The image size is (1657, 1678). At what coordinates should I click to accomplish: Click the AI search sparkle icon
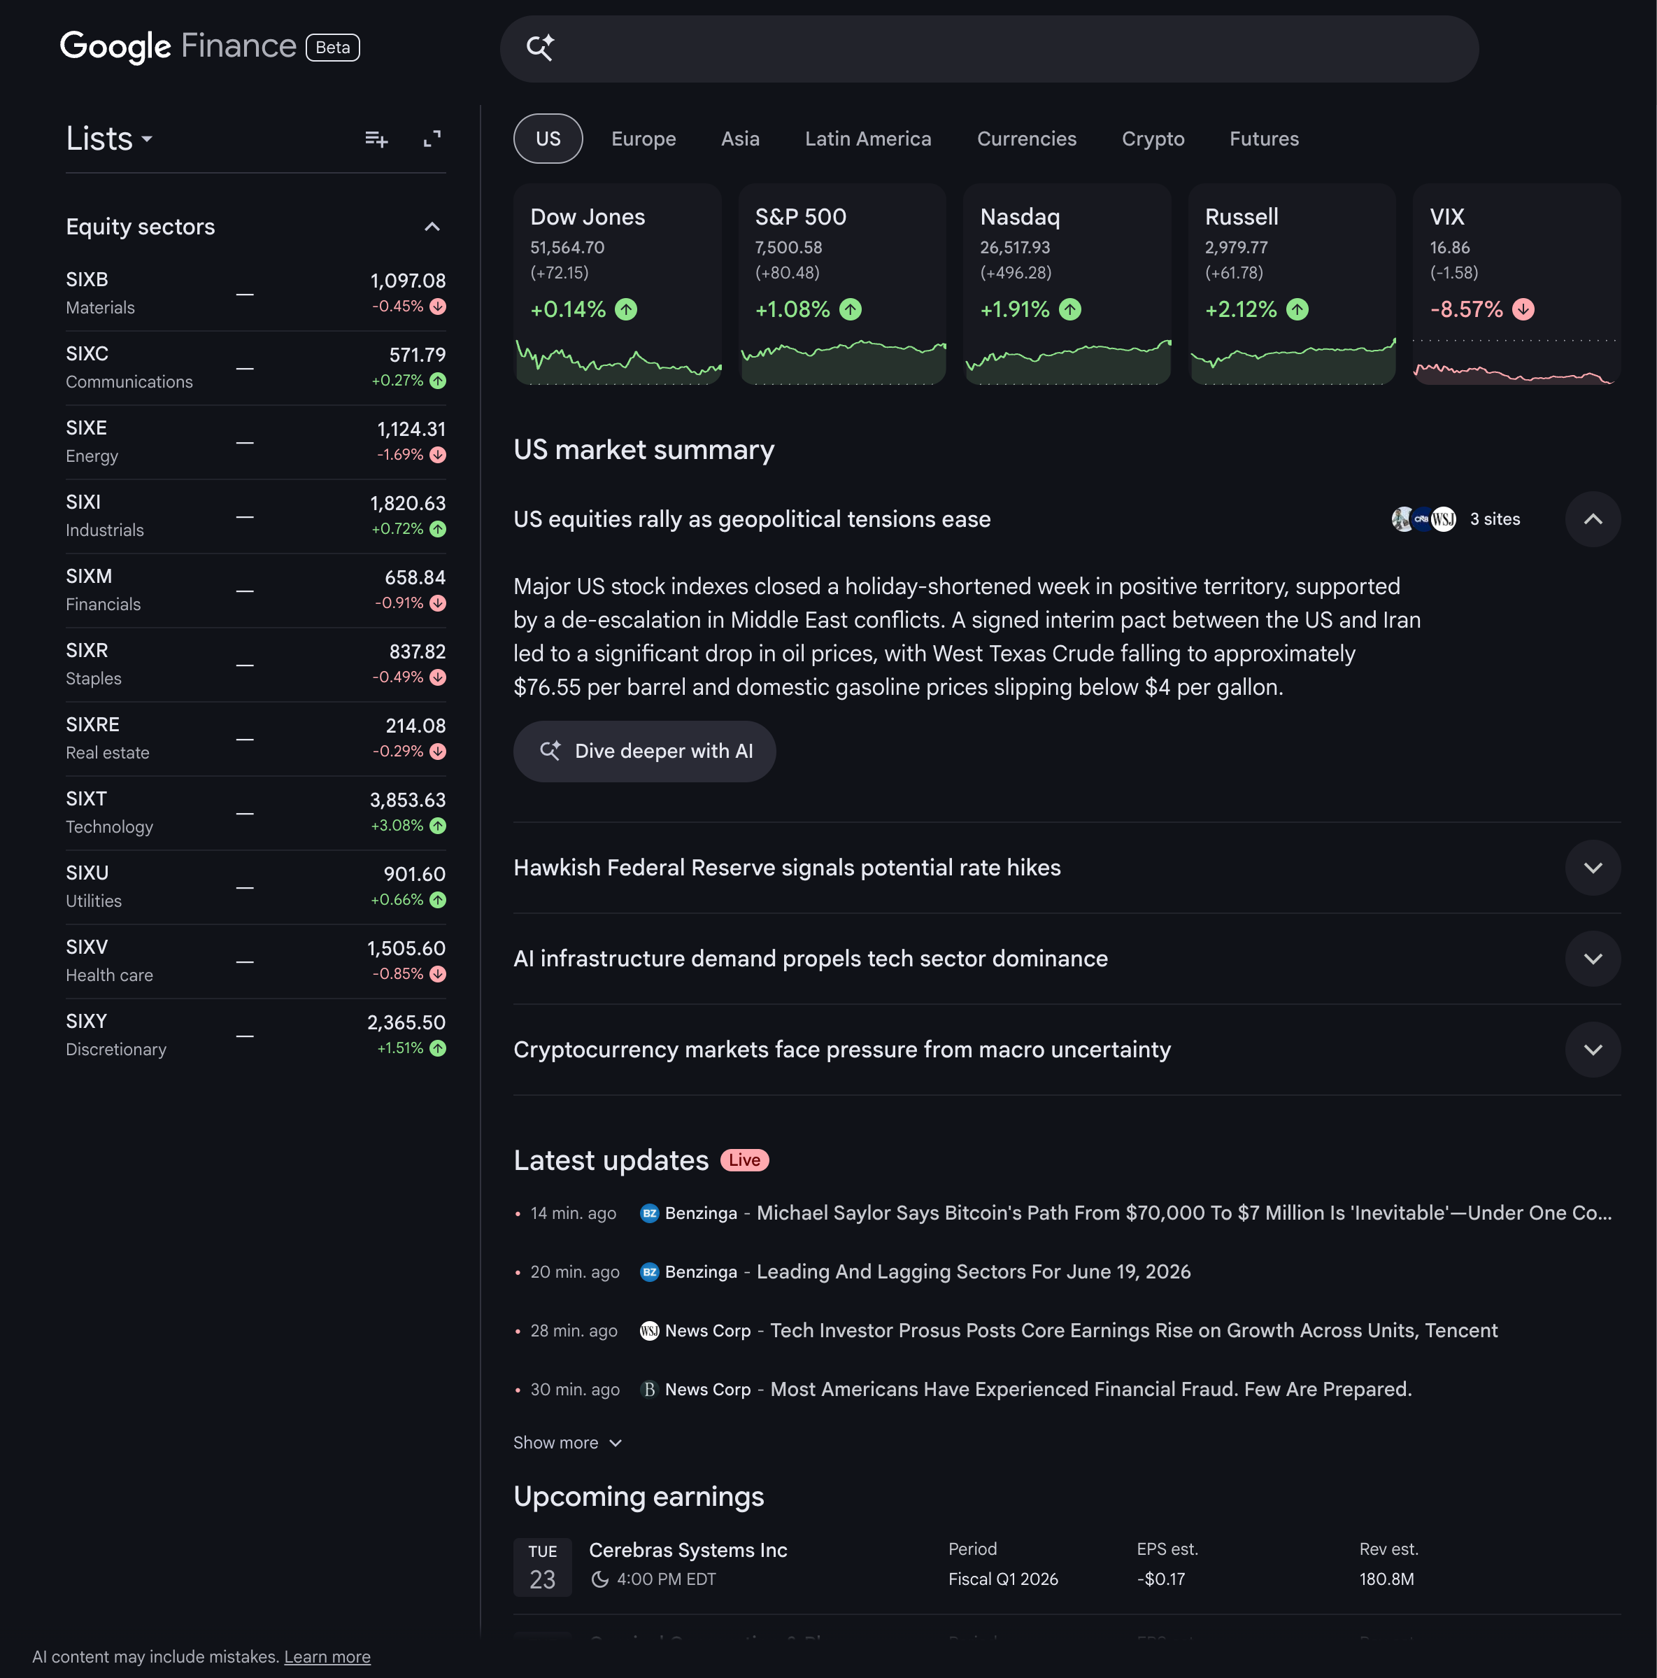click(540, 48)
